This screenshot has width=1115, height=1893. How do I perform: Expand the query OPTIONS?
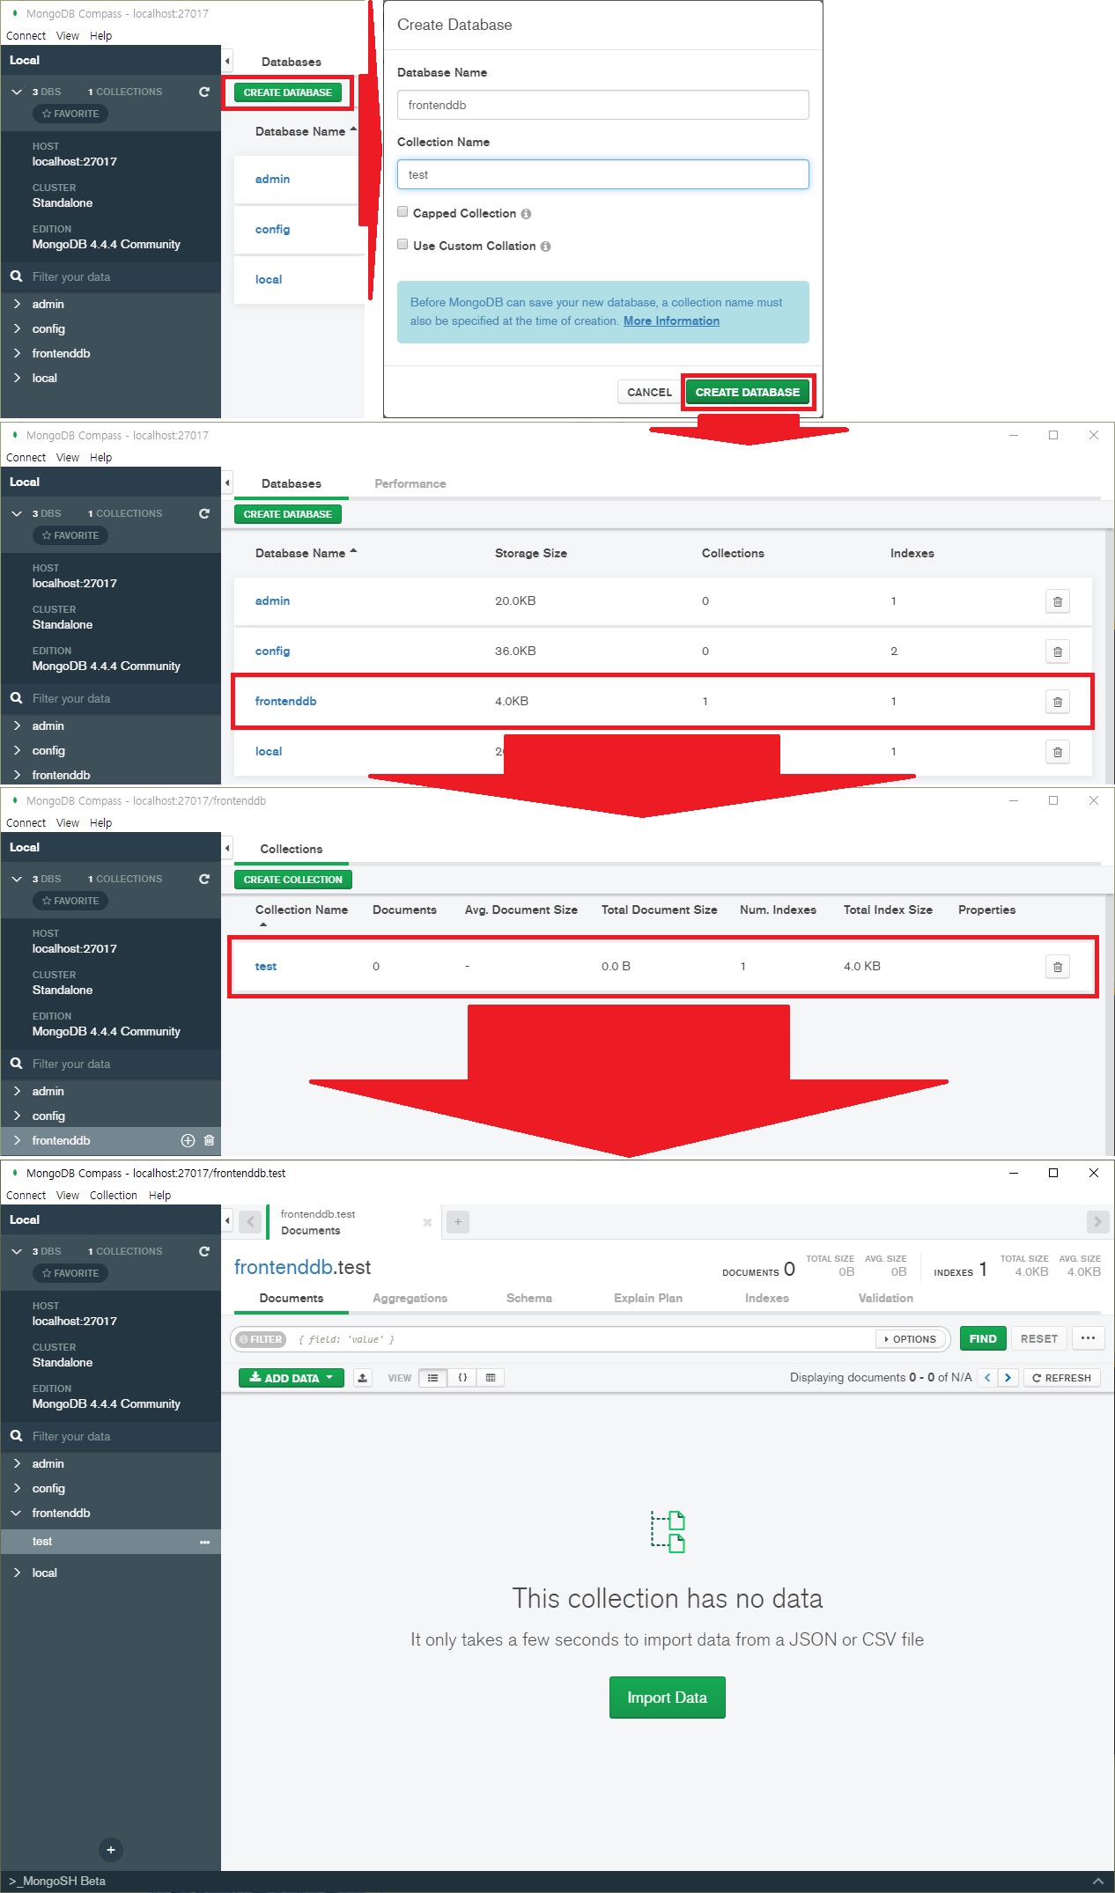tap(911, 1339)
